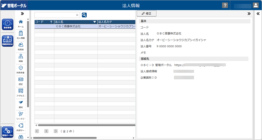Click the detail 法人名カナ value text

click(181, 40)
